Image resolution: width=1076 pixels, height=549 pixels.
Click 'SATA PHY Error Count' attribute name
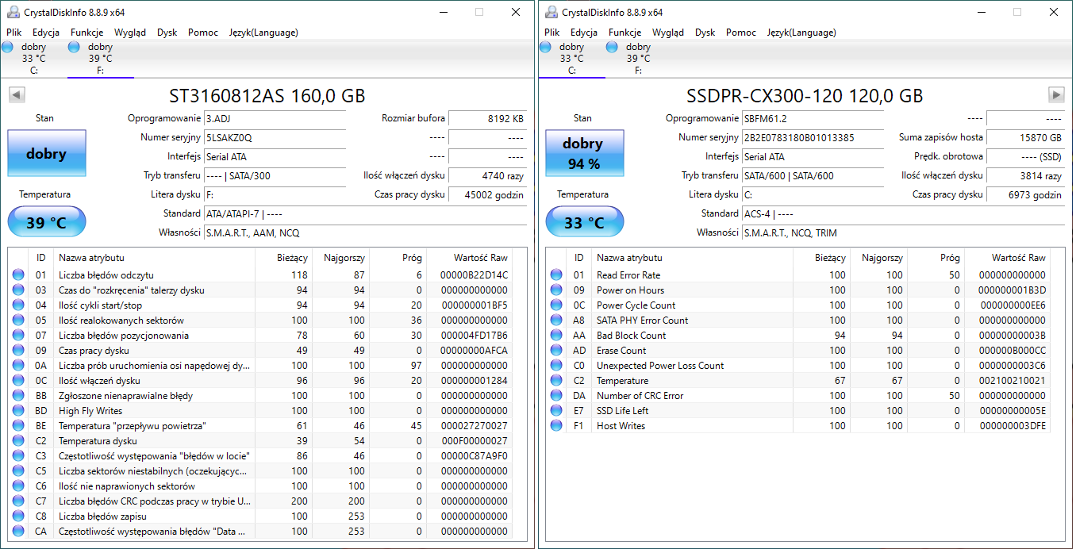click(x=642, y=321)
